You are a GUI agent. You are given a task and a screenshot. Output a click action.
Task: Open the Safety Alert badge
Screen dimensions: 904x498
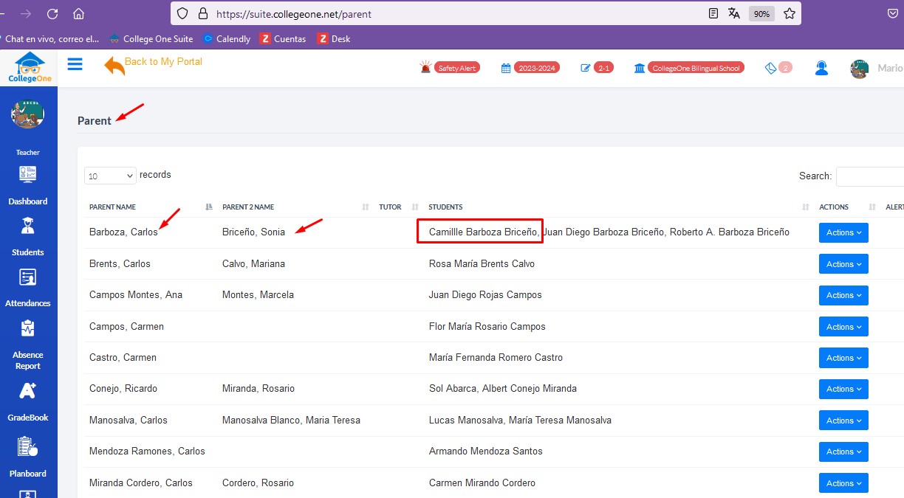[457, 68]
